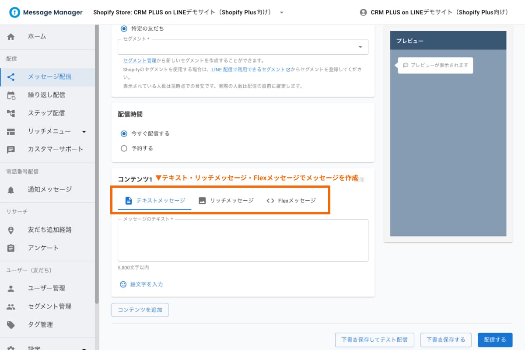The height and width of the screenshot is (350, 525).
Task: Follow the セグメント管理 link
Action: pyautogui.click(x=140, y=61)
